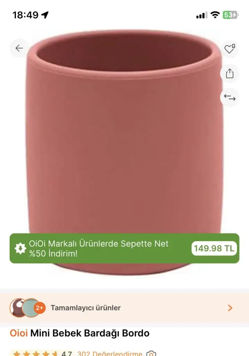Tap the back arrow button
249x356 pixels.
[x=19, y=48]
